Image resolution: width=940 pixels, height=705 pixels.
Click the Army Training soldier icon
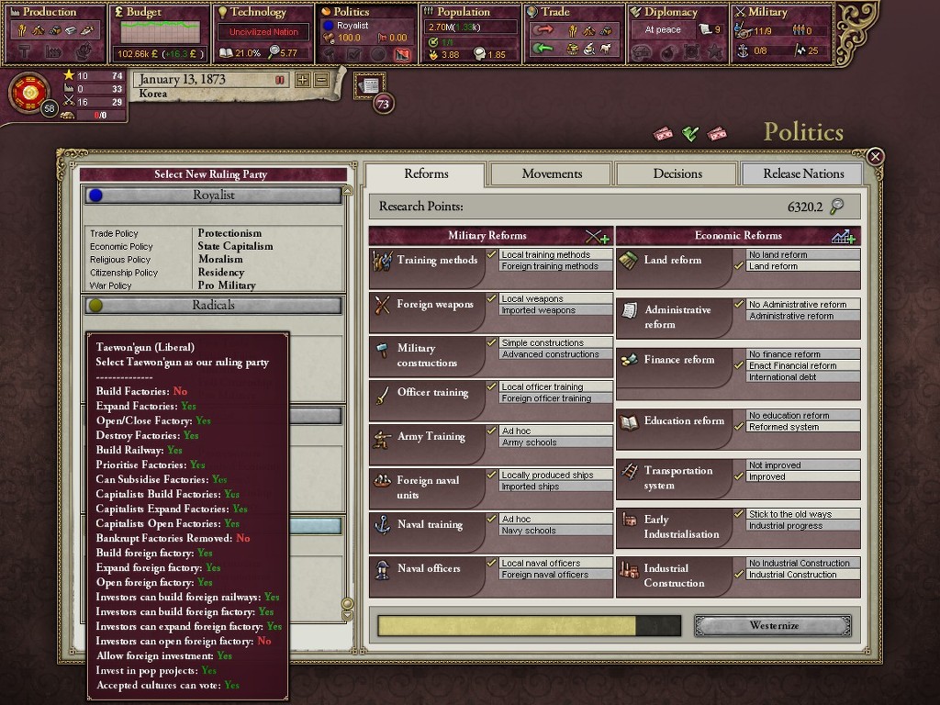pyautogui.click(x=382, y=438)
